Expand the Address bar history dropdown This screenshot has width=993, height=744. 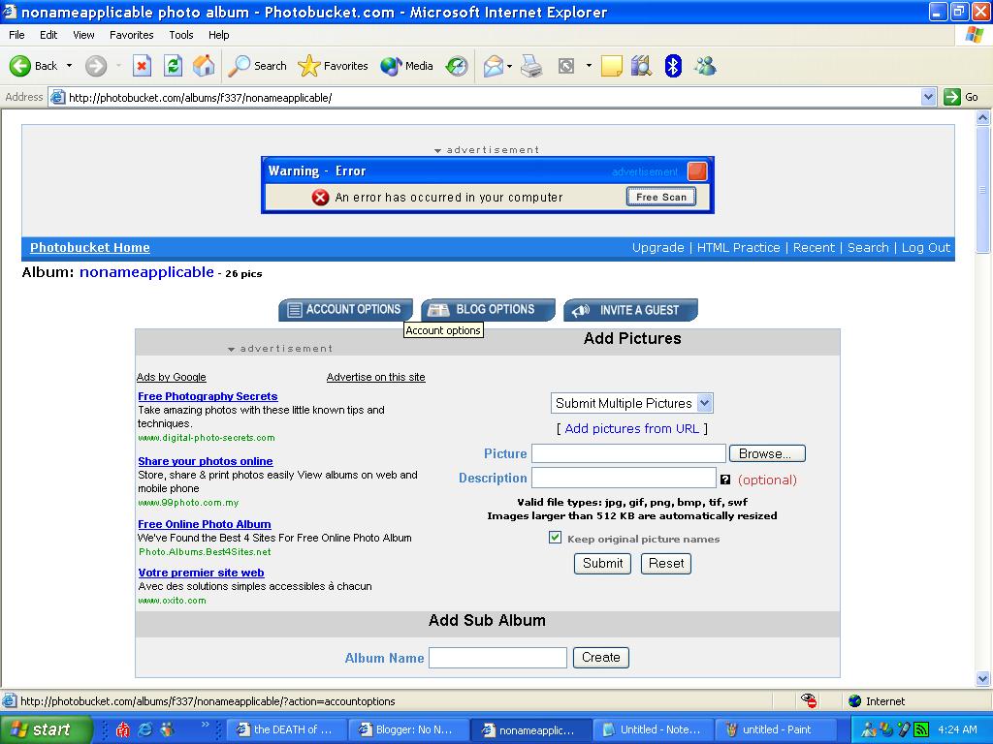coord(928,98)
